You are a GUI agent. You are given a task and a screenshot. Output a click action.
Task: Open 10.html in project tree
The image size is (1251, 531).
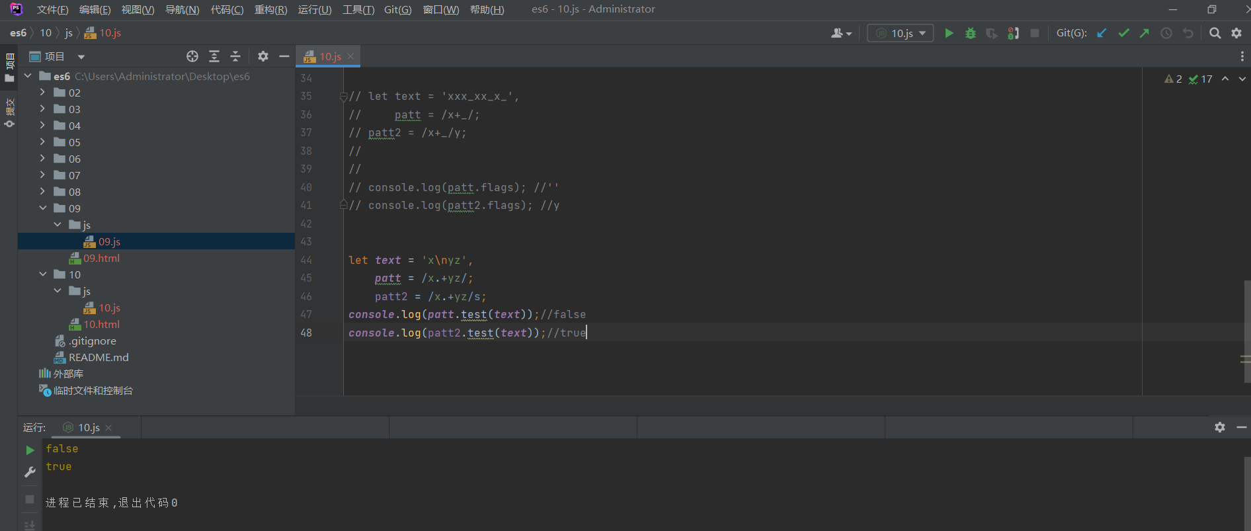[101, 324]
